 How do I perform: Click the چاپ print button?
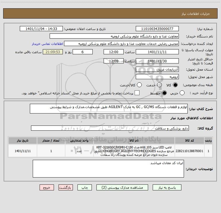click(x=85, y=188)
